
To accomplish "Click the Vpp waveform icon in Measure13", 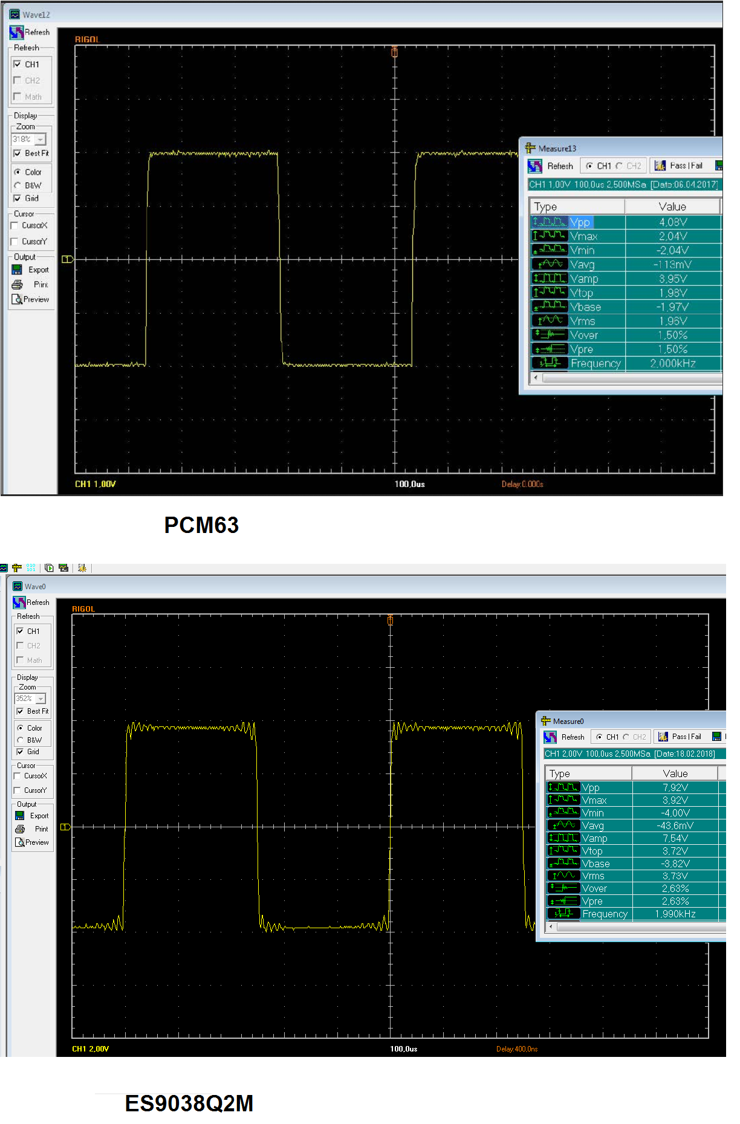I will coord(549,222).
